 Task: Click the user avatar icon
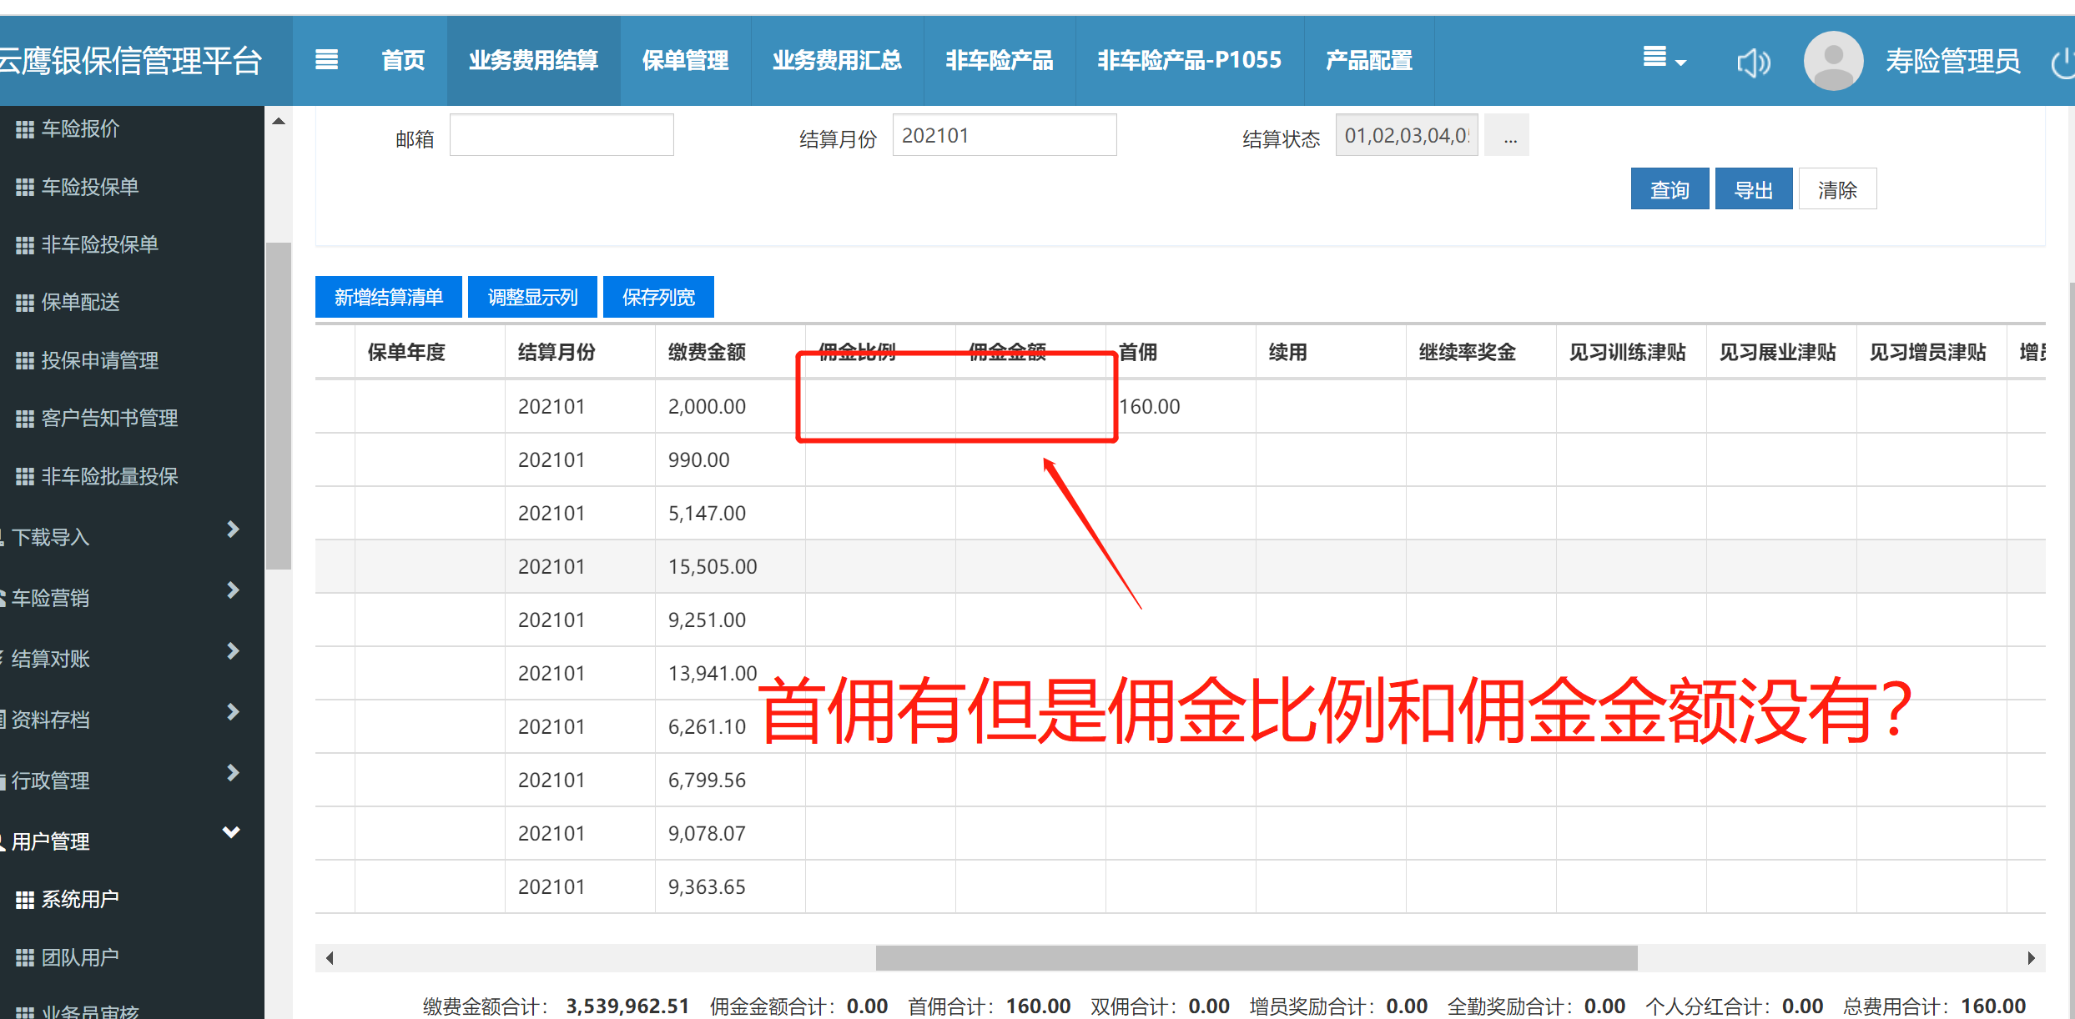tap(1833, 61)
